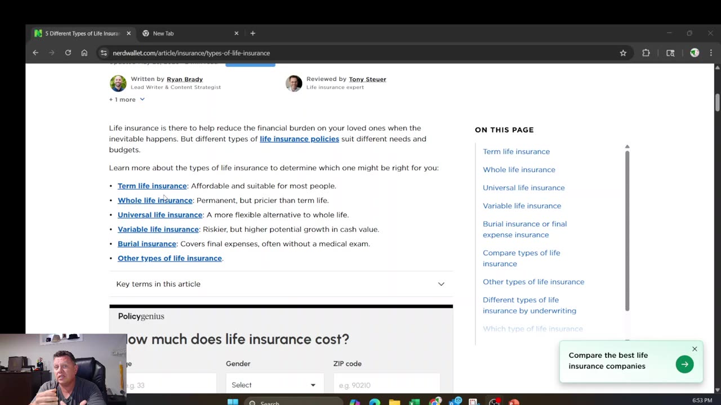Click the Policygenius logo

pos(141,316)
